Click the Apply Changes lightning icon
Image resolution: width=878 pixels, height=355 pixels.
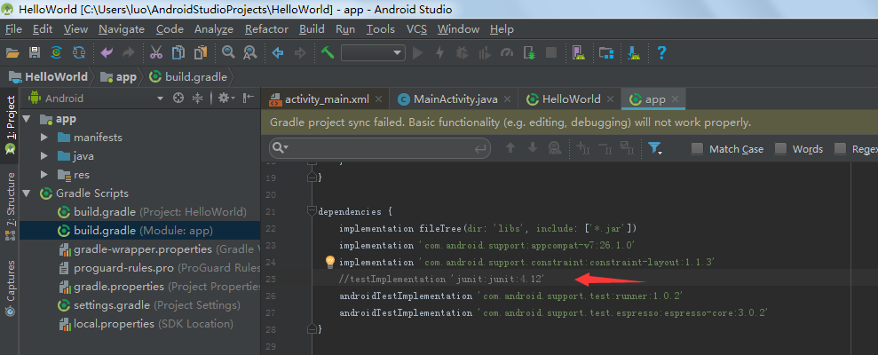pyautogui.click(x=440, y=53)
